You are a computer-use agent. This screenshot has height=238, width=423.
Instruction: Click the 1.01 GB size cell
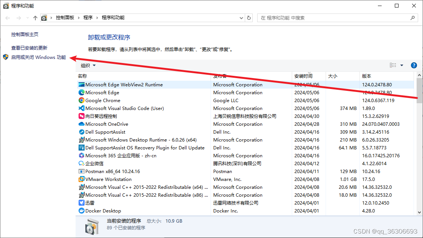click(348, 179)
